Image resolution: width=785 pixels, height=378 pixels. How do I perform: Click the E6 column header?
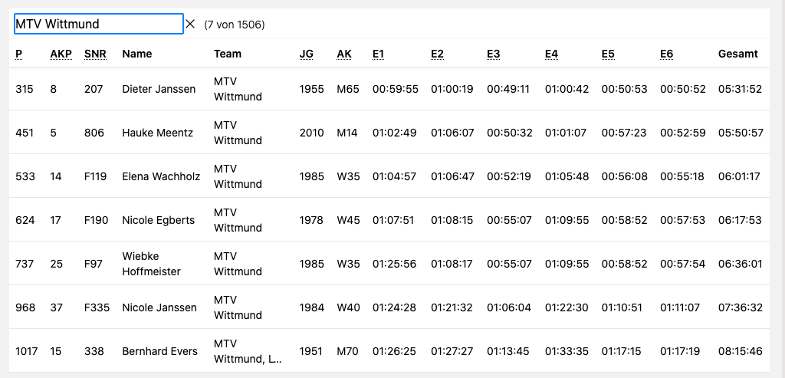click(666, 54)
